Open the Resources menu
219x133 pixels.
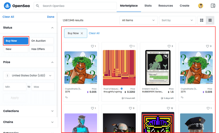pos(166,6)
